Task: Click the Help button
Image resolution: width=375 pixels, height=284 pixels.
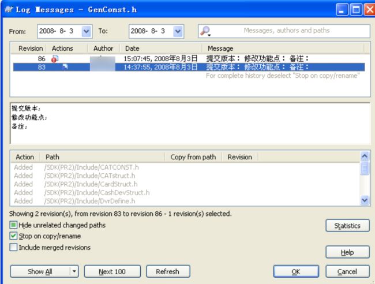Action: click(x=347, y=252)
